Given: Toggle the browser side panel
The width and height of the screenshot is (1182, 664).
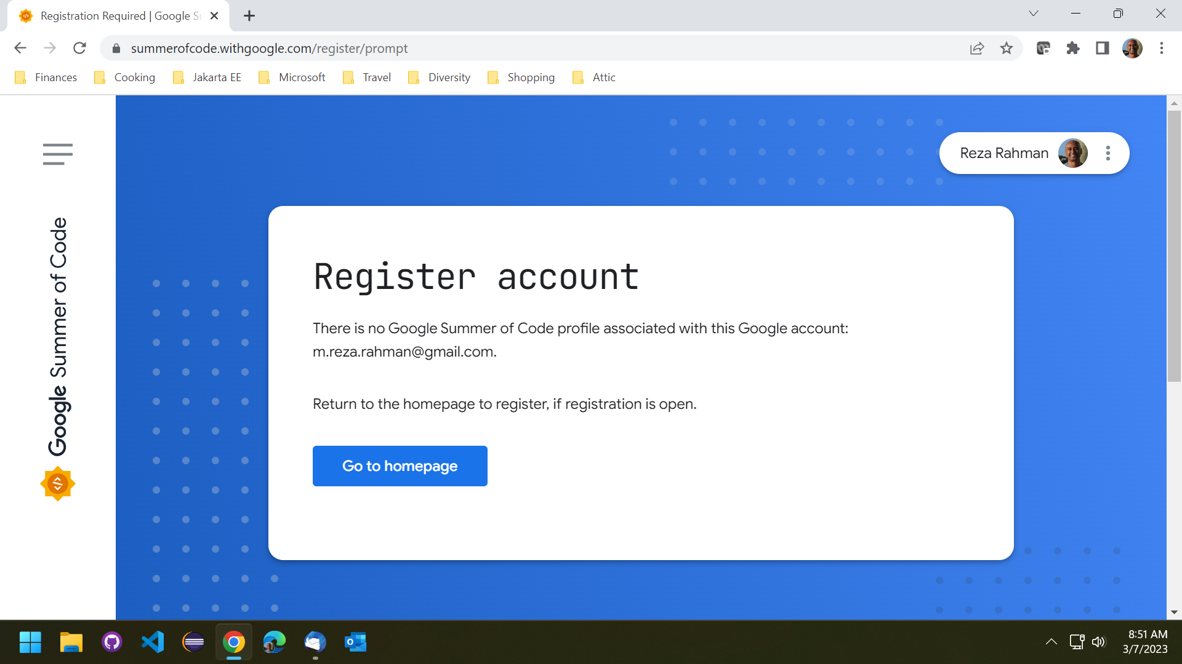Looking at the screenshot, I should (1103, 48).
